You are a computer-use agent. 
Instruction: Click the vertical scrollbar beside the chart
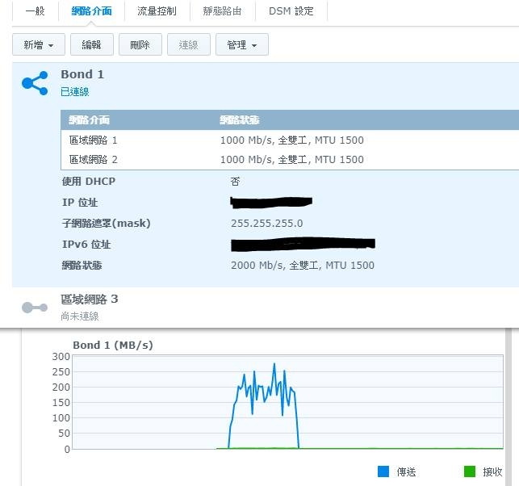click(x=508, y=407)
